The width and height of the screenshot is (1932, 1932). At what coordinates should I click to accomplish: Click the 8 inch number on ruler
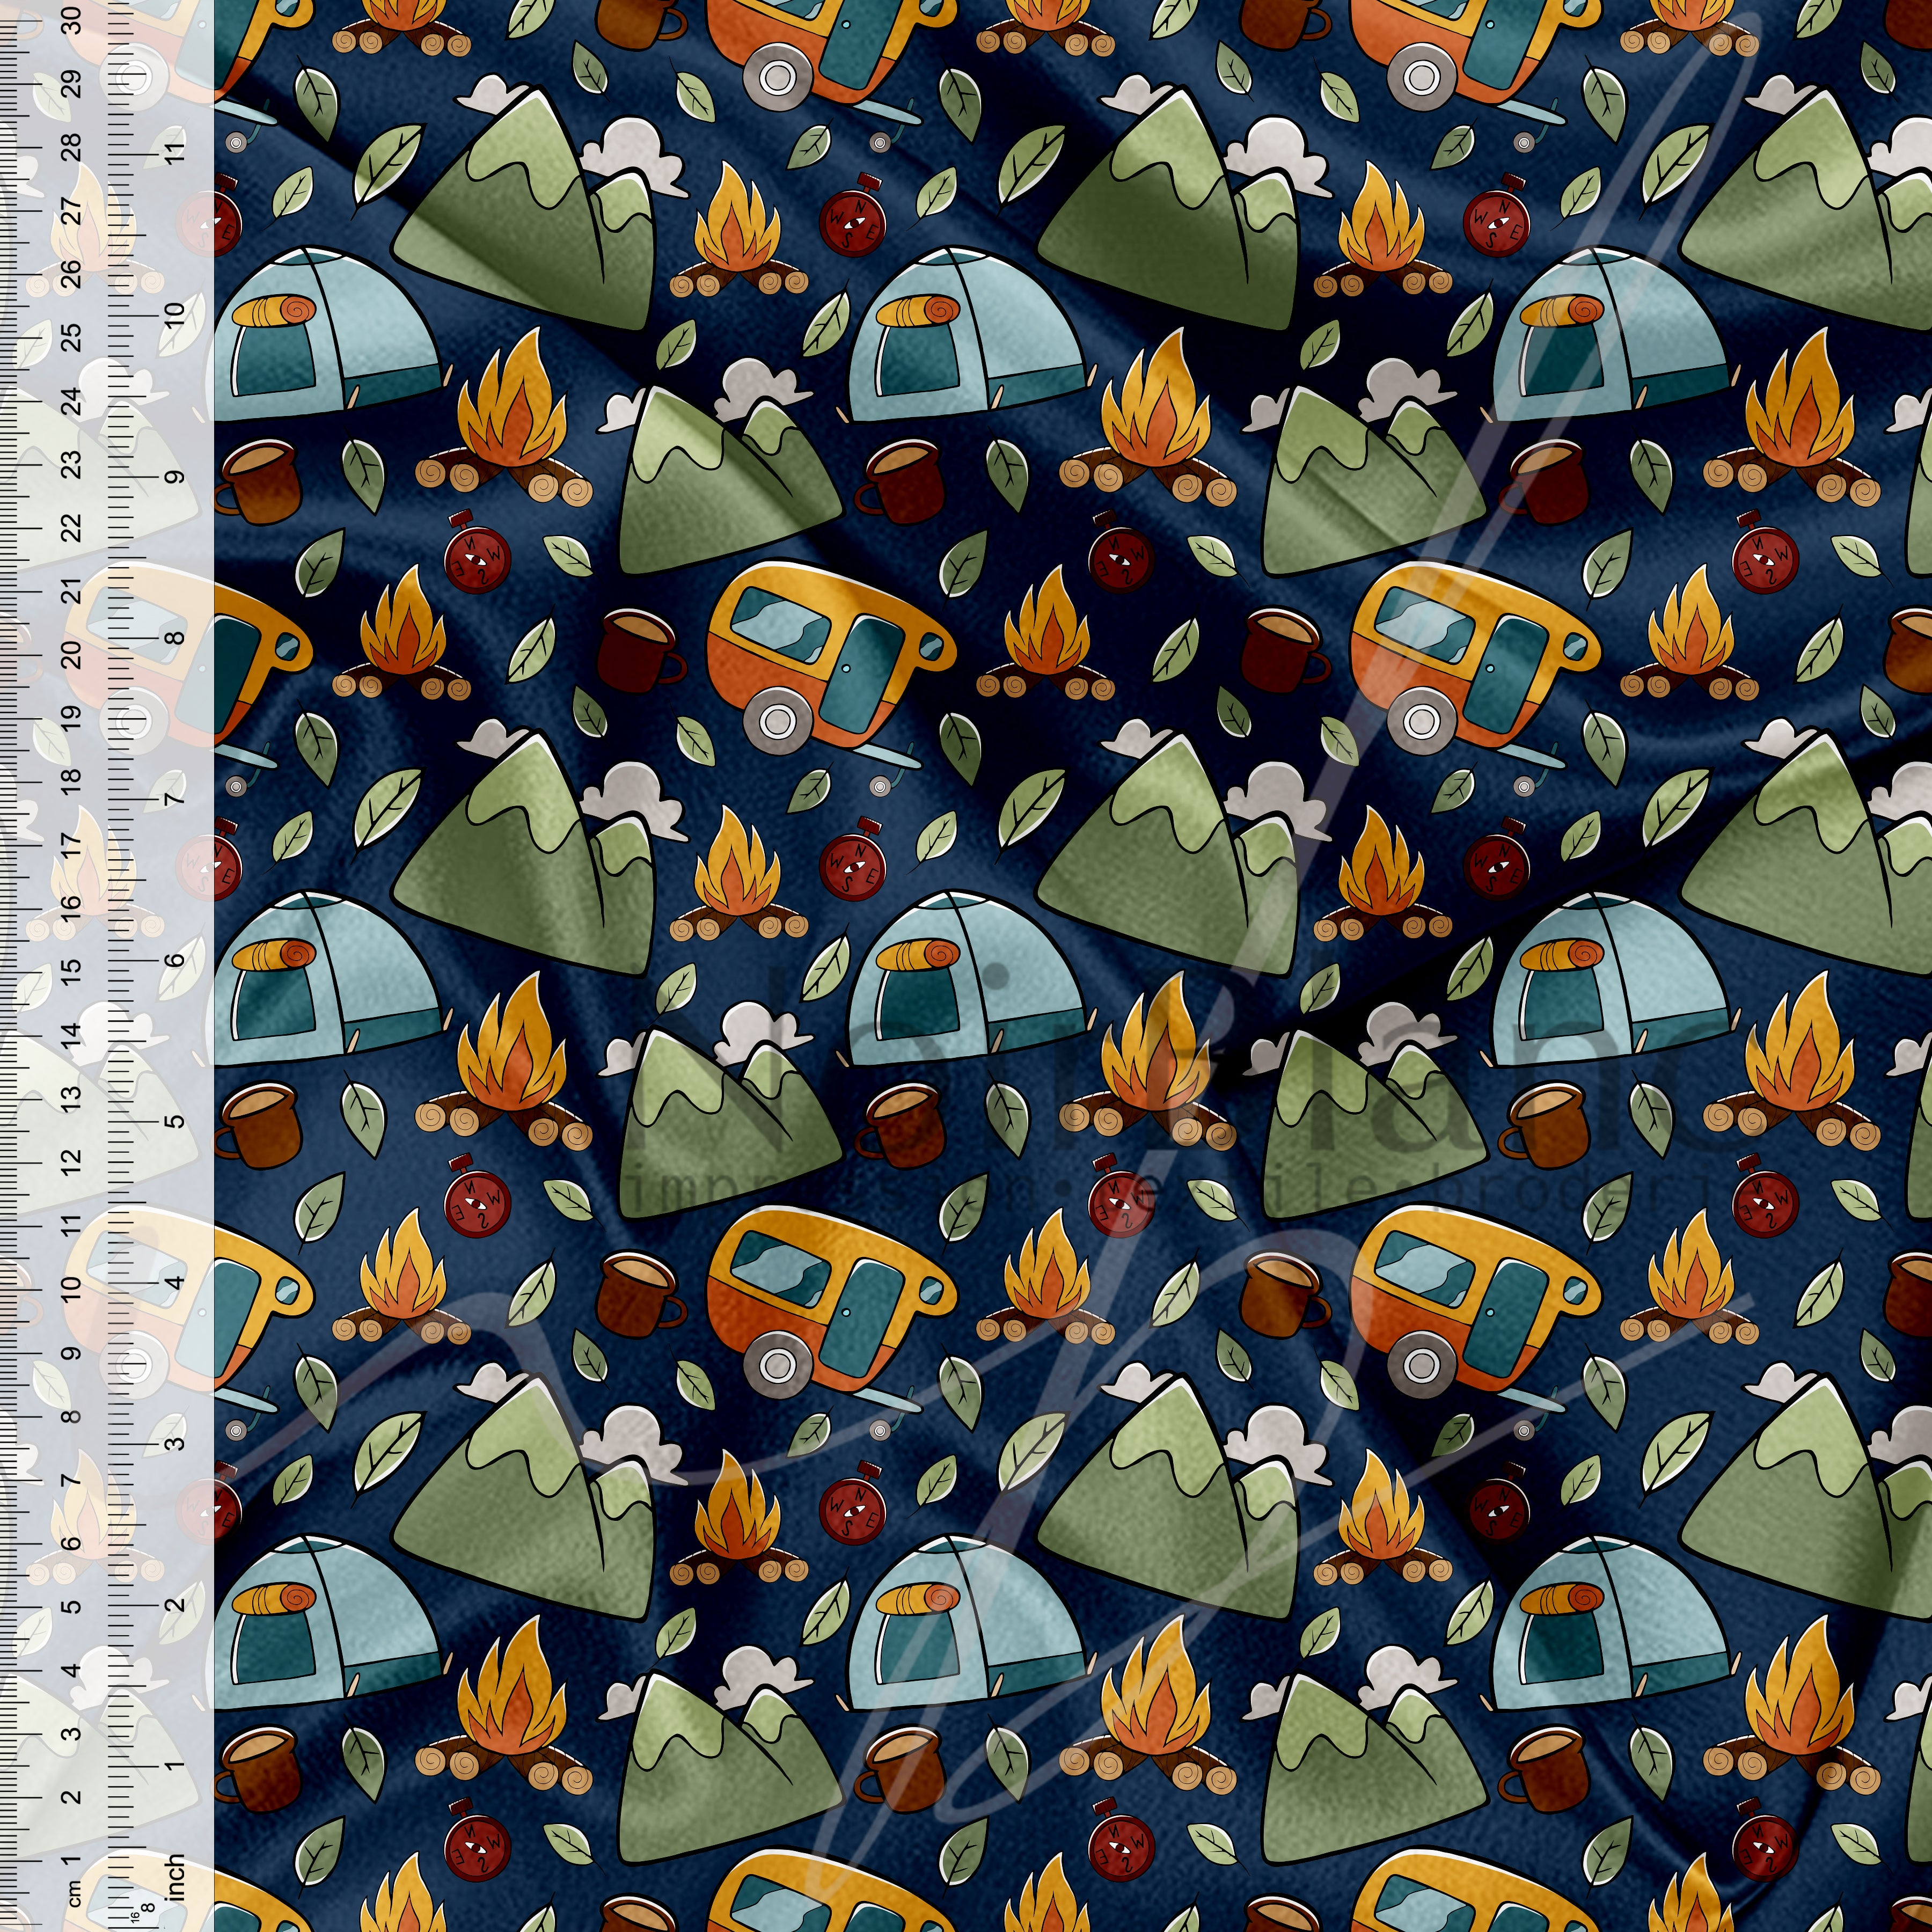(176, 638)
